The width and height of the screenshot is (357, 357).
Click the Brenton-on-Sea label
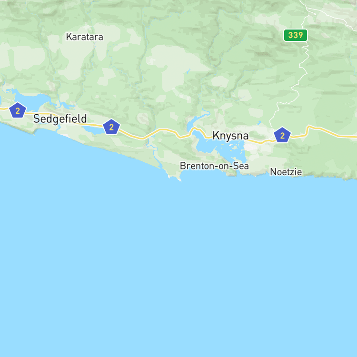tap(214, 166)
